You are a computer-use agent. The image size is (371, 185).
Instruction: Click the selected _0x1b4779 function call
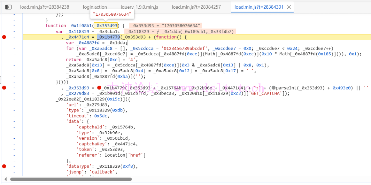click(108, 37)
